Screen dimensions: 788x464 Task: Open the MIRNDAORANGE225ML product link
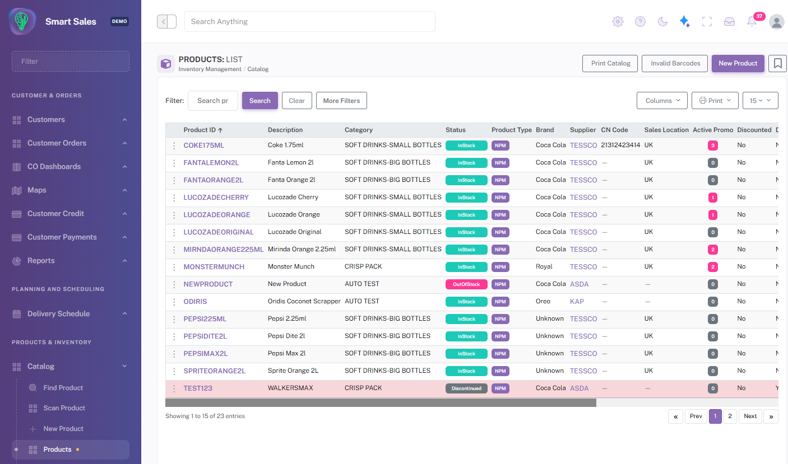224,250
